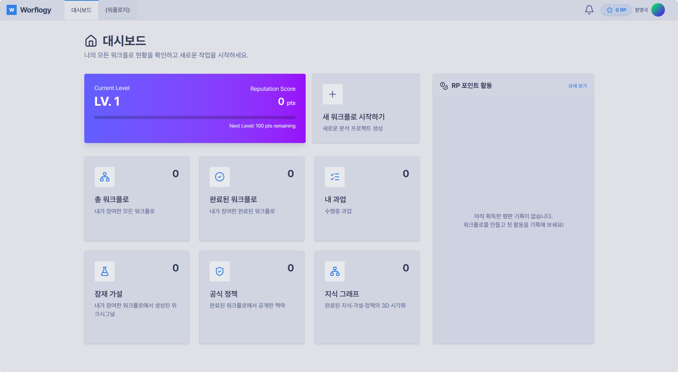Open the 잠재 가설 card title
The image size is (678, 372).
(108, 294)
